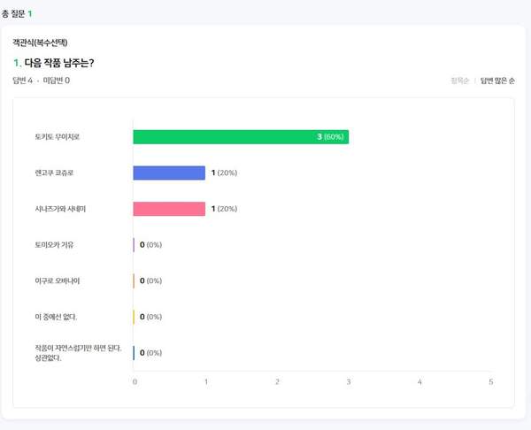Click the 렌고쿠 코쥬로 answer label
The height and width of the screenshot is (430, 531).
[x=56, y=173]
